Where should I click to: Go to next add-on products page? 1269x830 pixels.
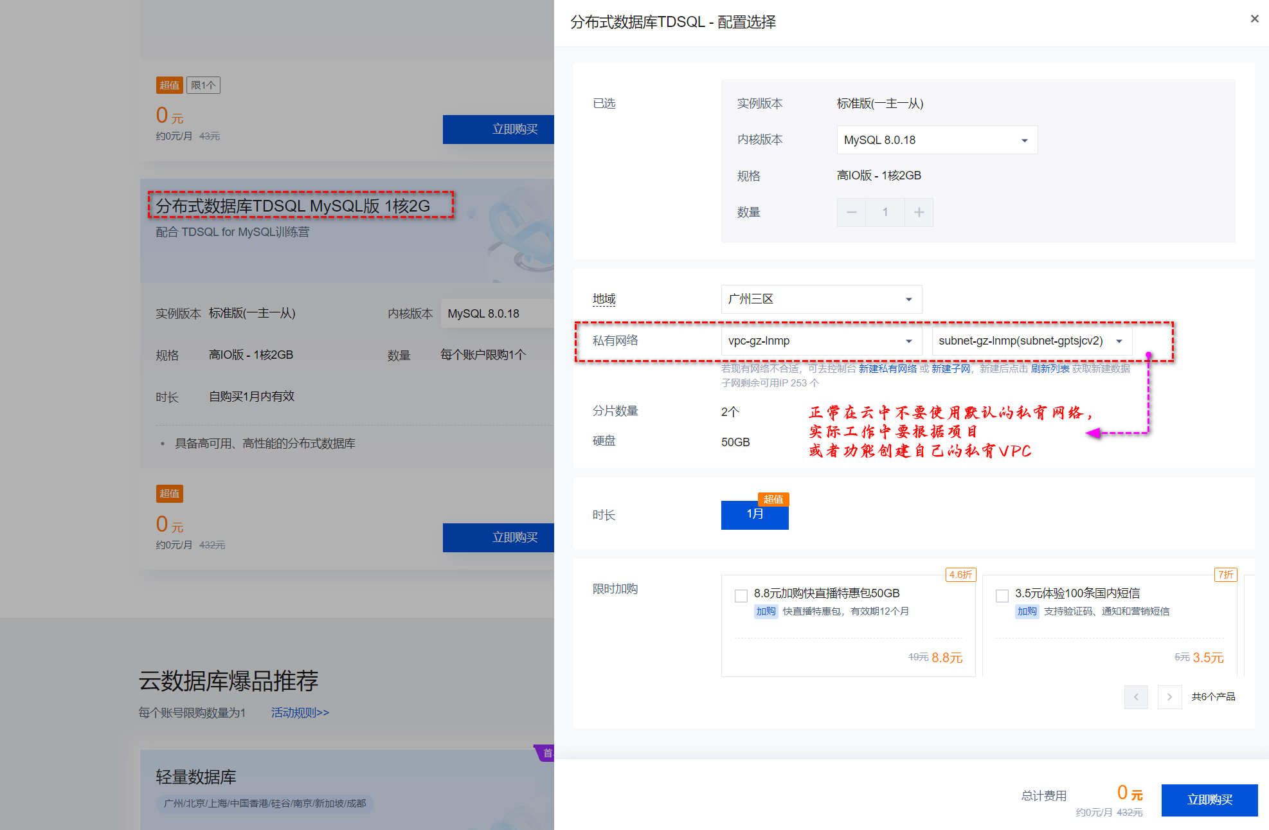(1169, 697)
